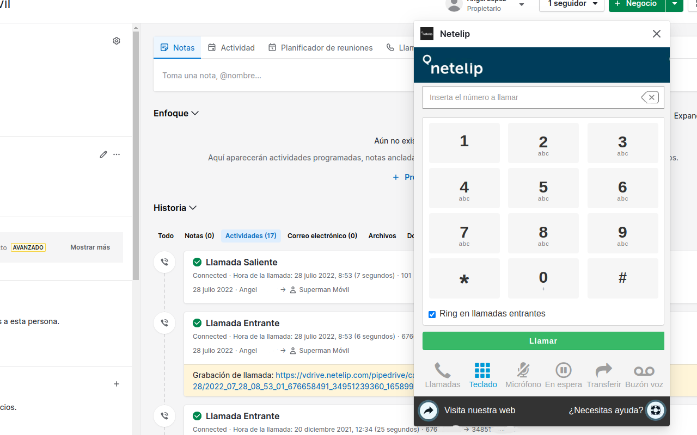Dial keypad digit 5
This screenshot has width=697, height=435.
[x=543, y=188]
